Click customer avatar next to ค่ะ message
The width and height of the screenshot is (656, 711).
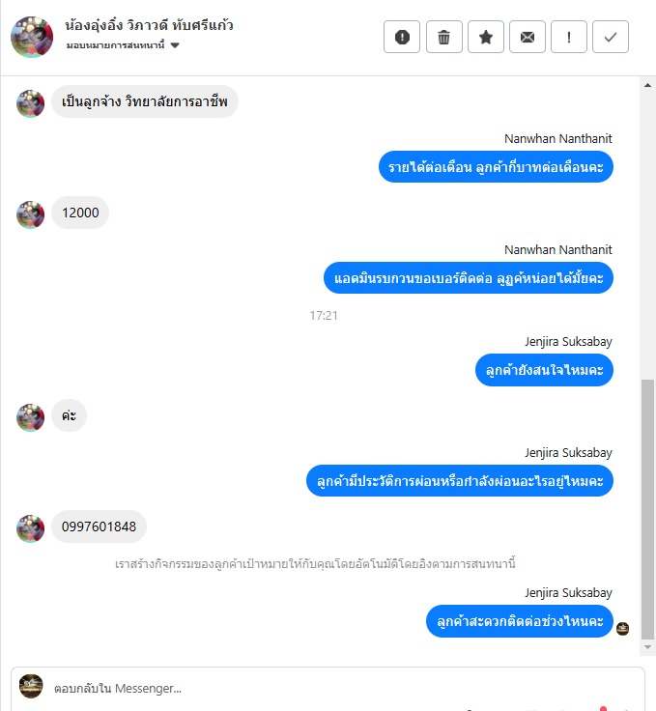30,417
